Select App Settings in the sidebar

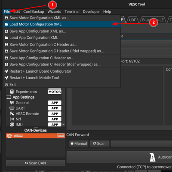tap(24, 97)
